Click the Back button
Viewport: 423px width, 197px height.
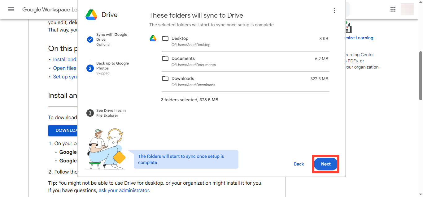[299, 164]
